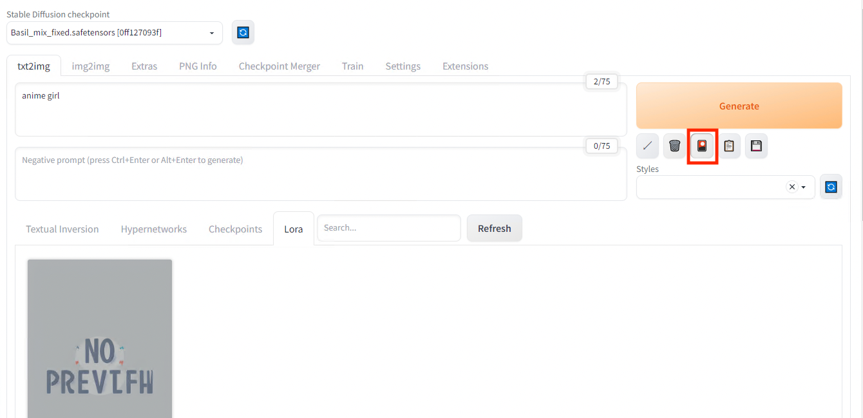Screen dimensions: 863x418
Task: Select the Hypernetworks tab
Action: (x=154, y=229)
